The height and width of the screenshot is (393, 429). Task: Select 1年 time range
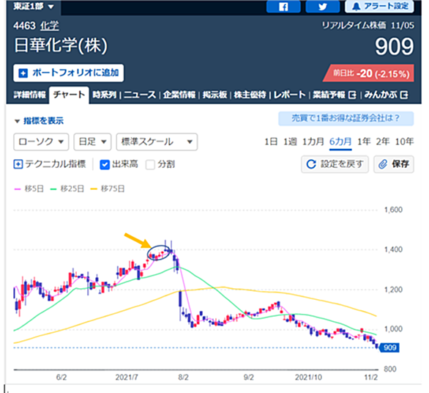[364, 142]
